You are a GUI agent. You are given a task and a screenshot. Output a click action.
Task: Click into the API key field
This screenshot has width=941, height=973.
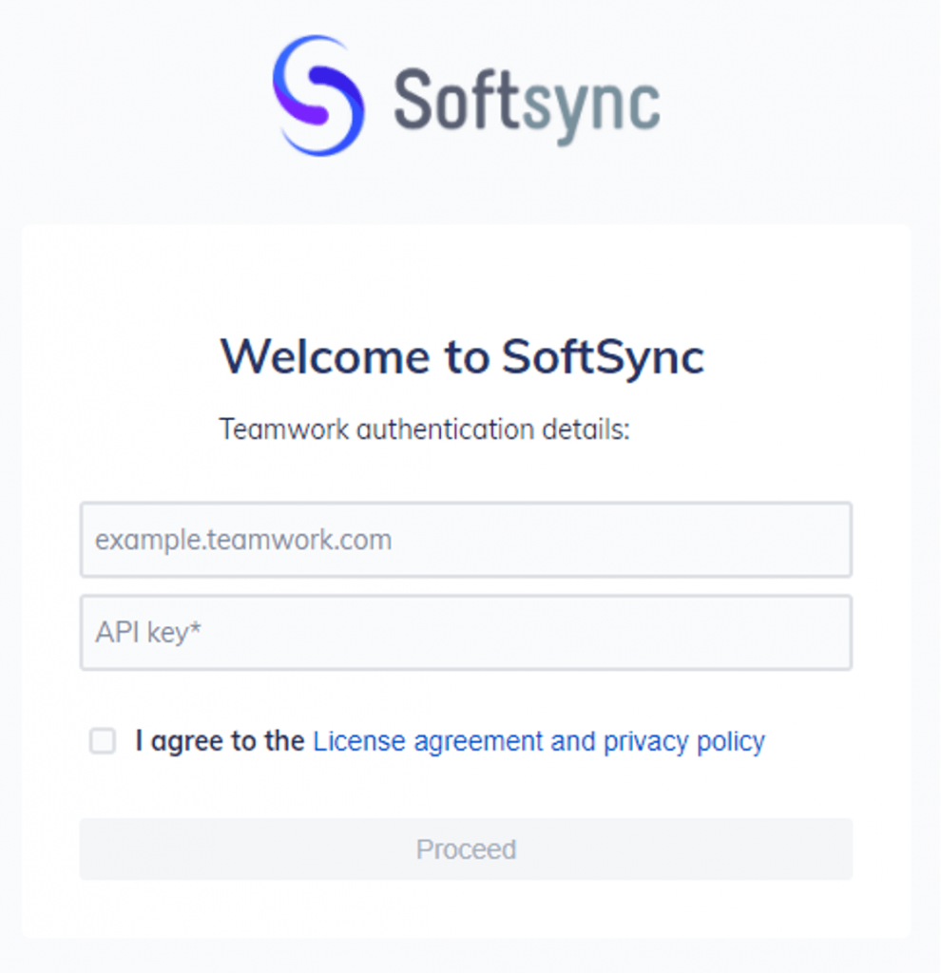(466, 633)
